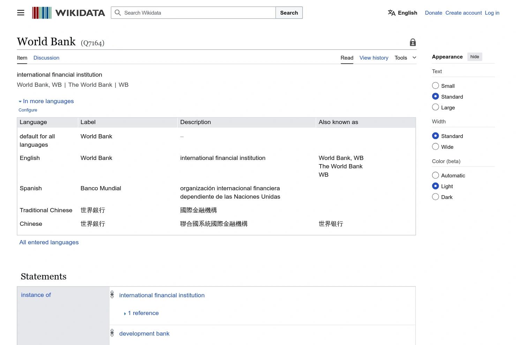Enable the Wide width layout
The height and width of the screenshot is (345, 518).
[435, 146]
